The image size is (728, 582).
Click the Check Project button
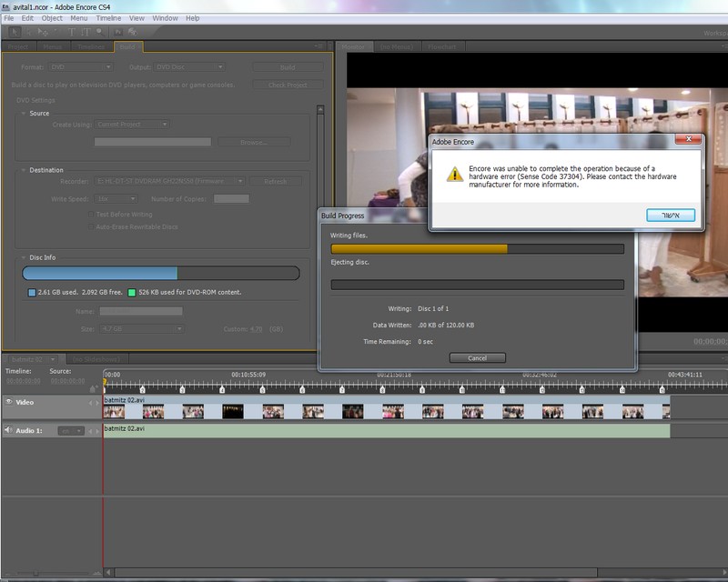pyautogui.click(x=288, y=85)
